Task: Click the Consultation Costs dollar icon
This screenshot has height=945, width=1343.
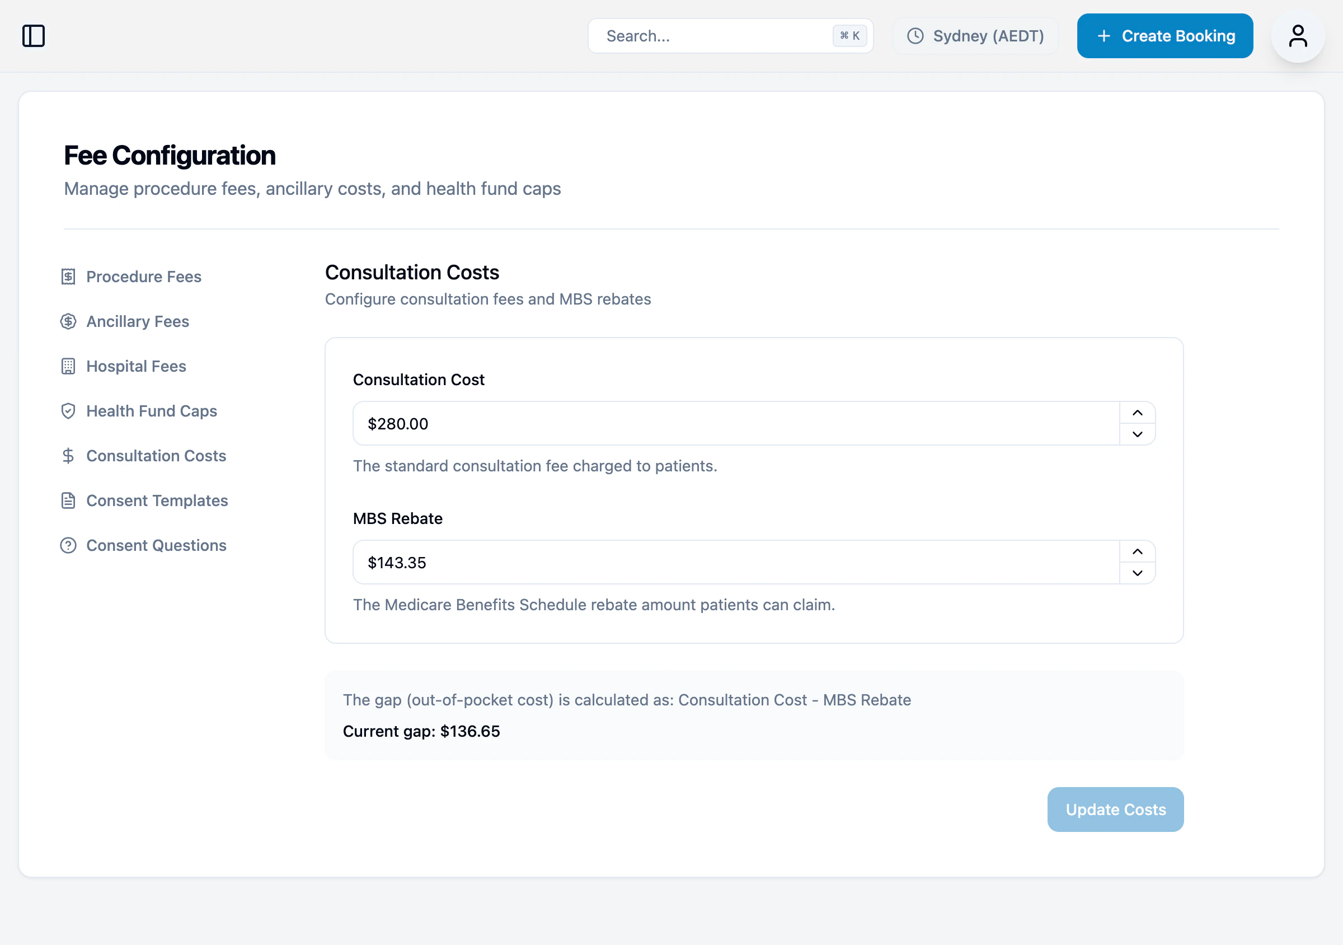Action: coord(68,455)
